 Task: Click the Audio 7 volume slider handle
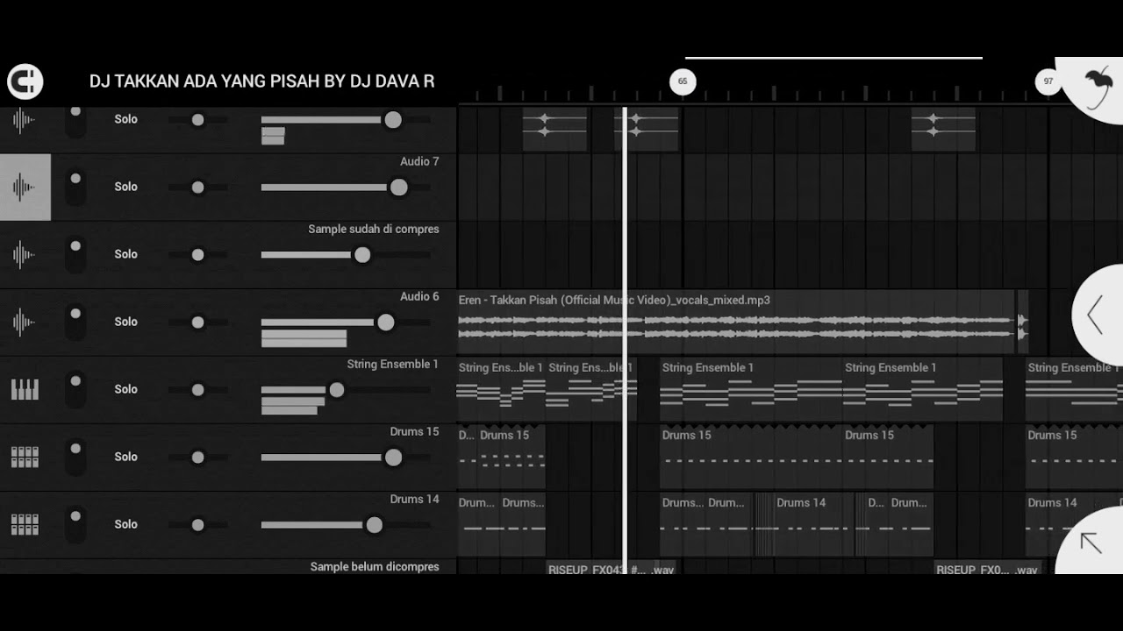pos(399,187)
